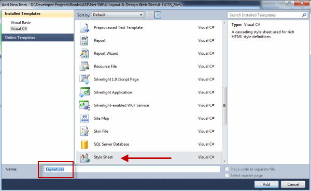This screenshot has height=191, width=311.
Task: Switch to small icons view
Action: coord(150,15)
